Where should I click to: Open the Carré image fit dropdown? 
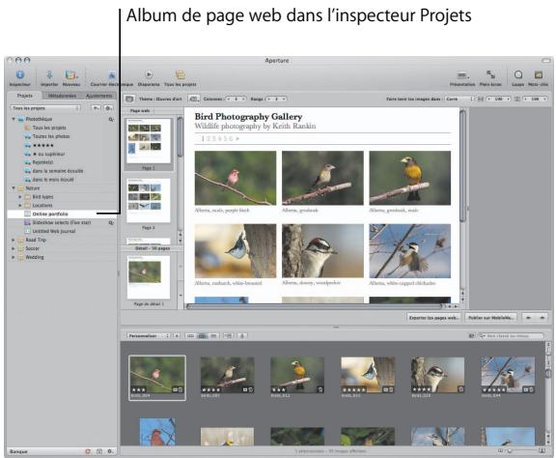(x=459, y=100)
